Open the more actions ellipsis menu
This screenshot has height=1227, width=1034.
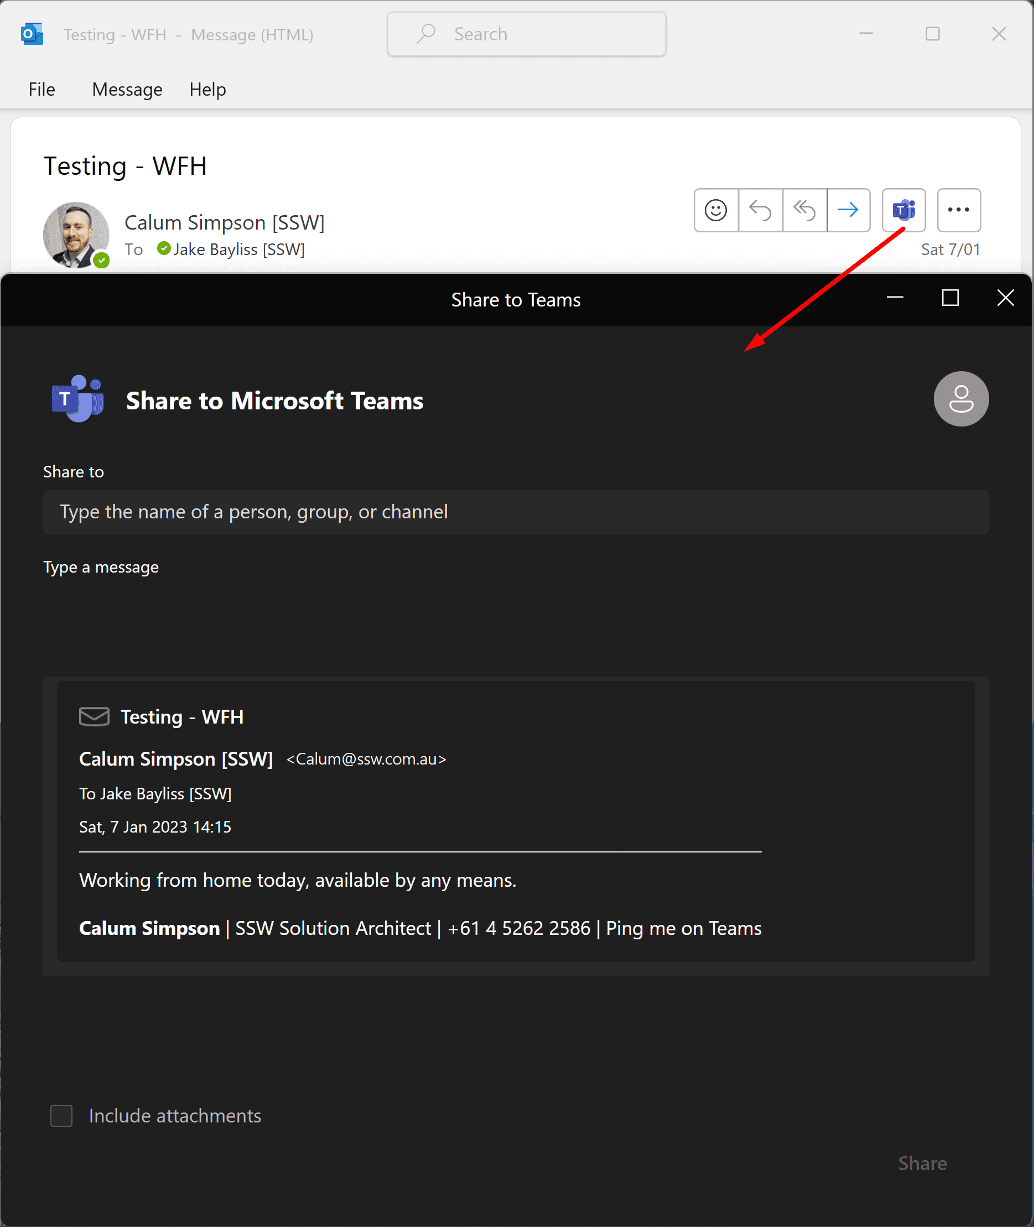click(958, 210)
